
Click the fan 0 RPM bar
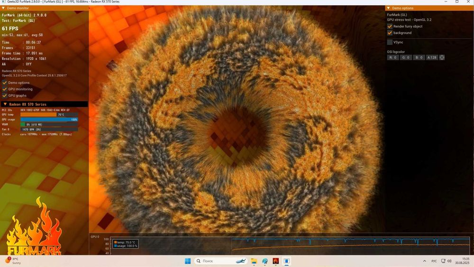[x=49, y=129]
